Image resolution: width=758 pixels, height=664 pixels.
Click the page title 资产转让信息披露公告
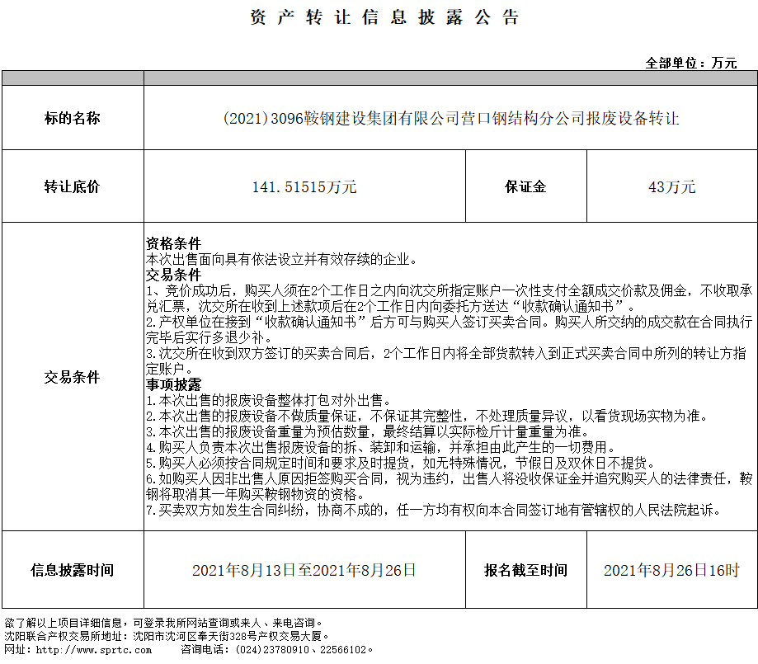384,18
